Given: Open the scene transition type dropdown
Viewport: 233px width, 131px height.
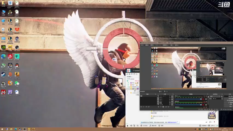Looking at the screenshot, I should (x=215, y=96).
